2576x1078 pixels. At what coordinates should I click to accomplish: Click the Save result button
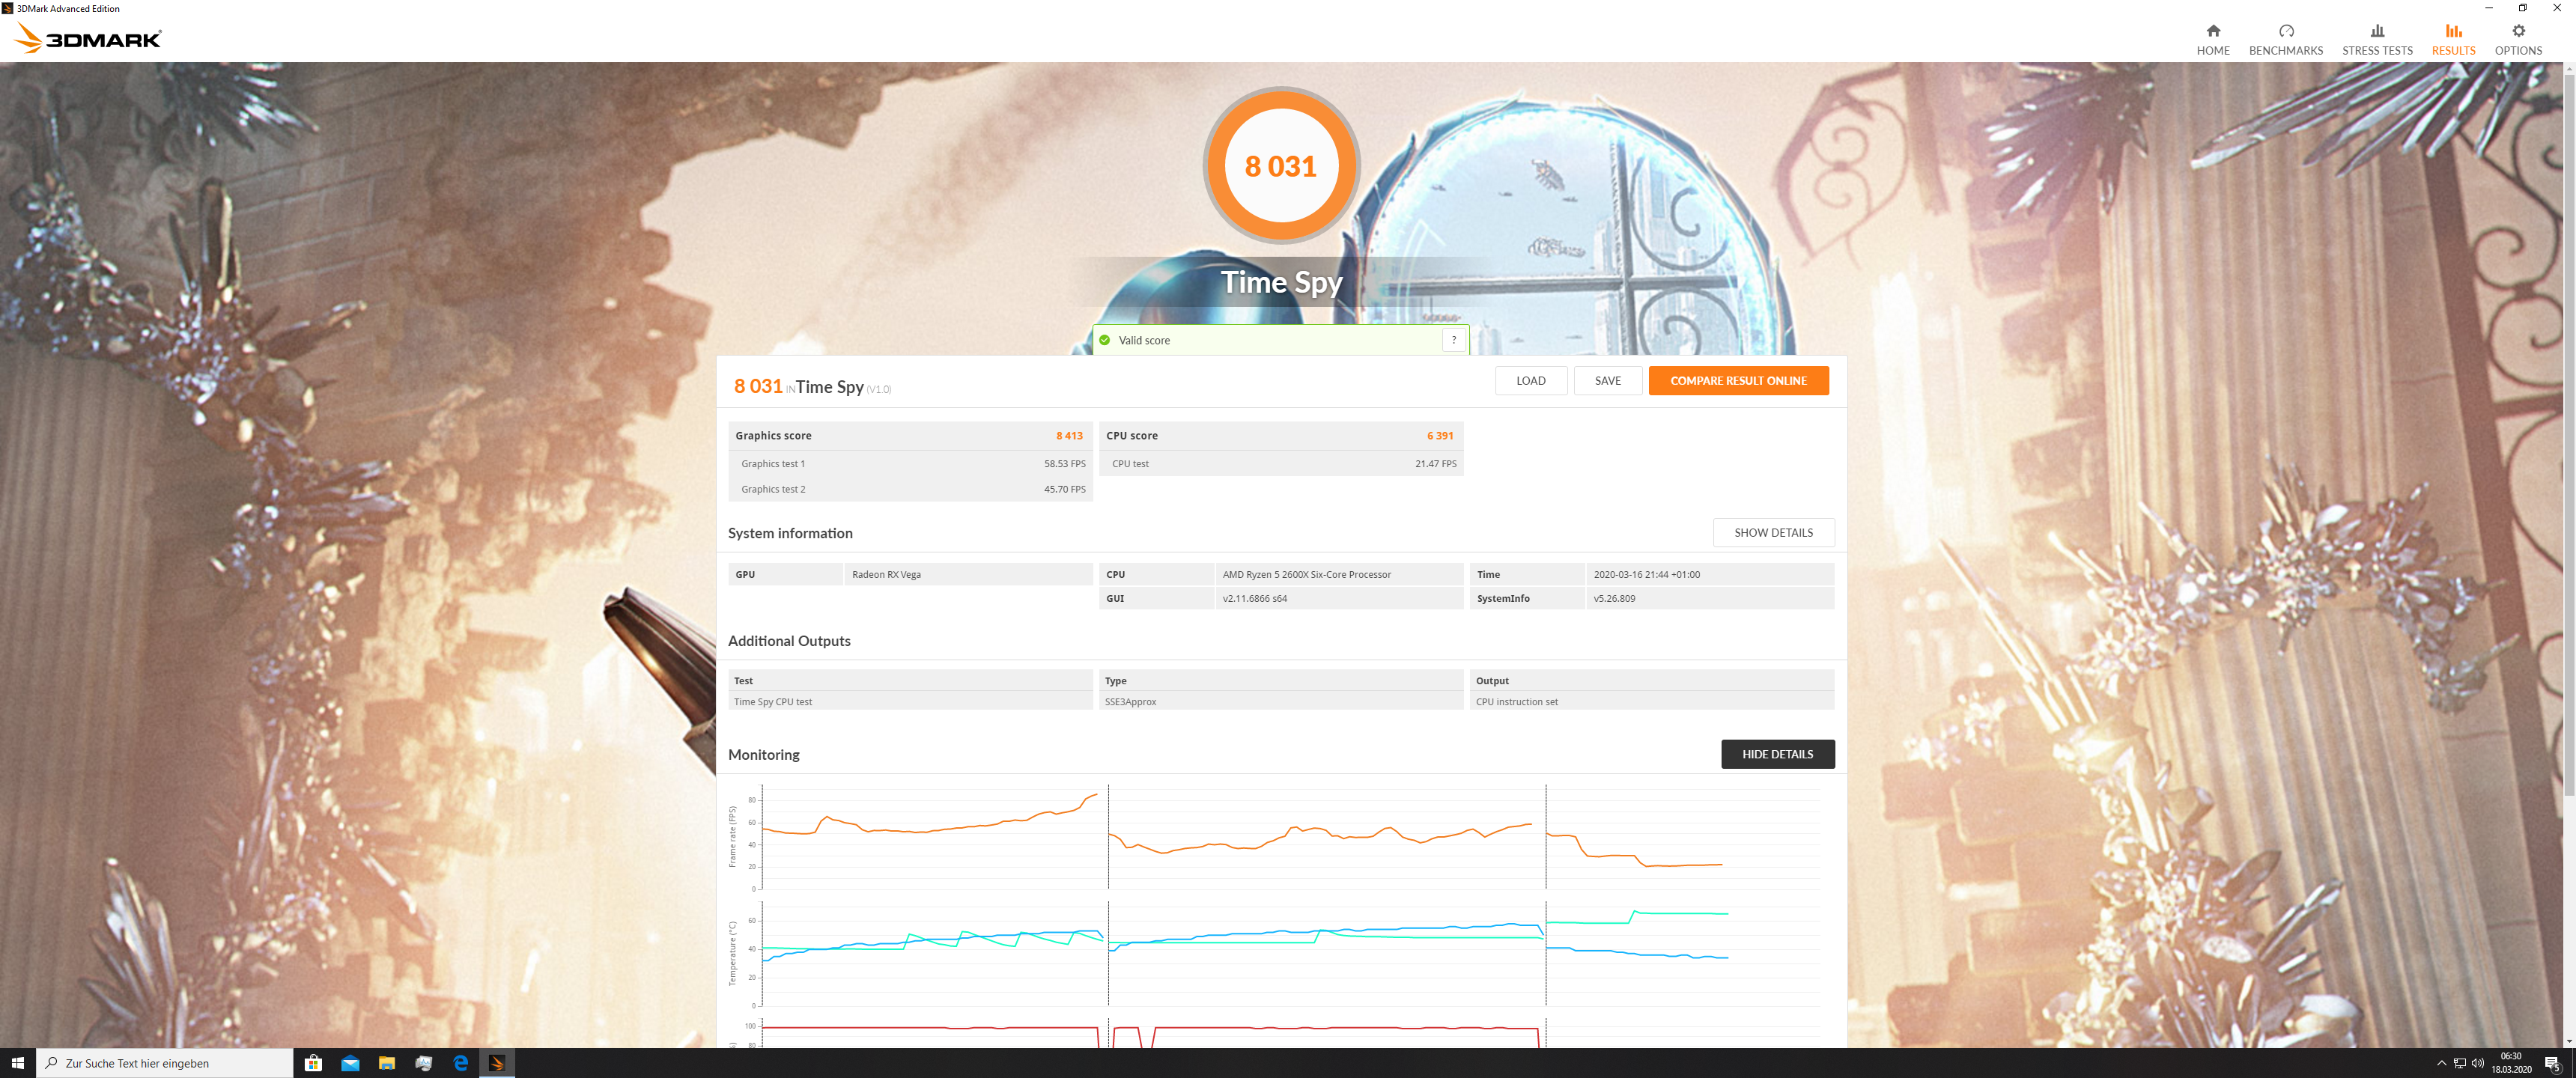pos(1607,380)
